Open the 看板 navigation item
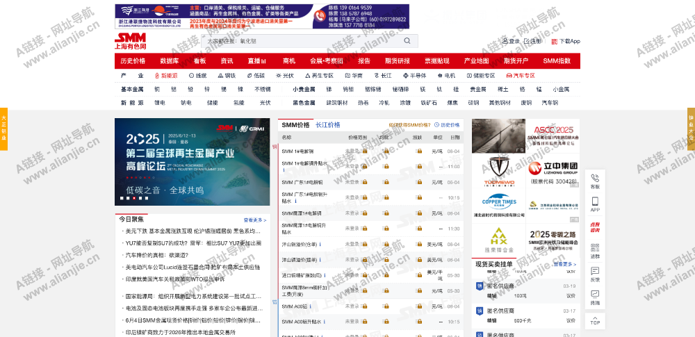 point(200,60)
